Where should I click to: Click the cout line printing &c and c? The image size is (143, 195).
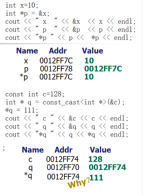(x=66, y=118)
